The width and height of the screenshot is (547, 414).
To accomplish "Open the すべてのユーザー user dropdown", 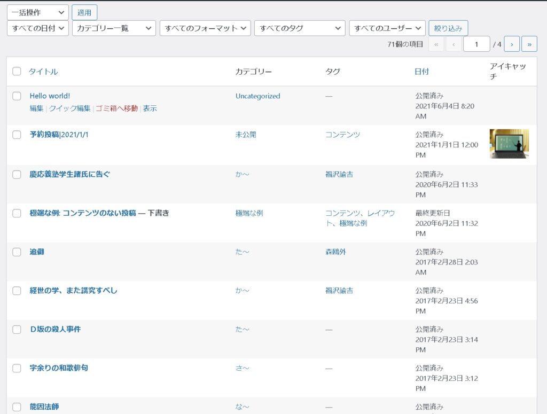I will 387,28.
